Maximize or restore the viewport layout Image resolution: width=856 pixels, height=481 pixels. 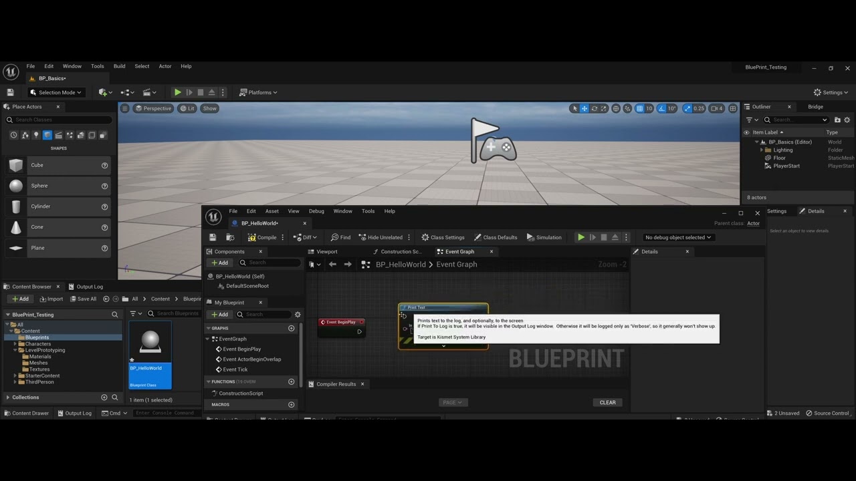point(733,108)
